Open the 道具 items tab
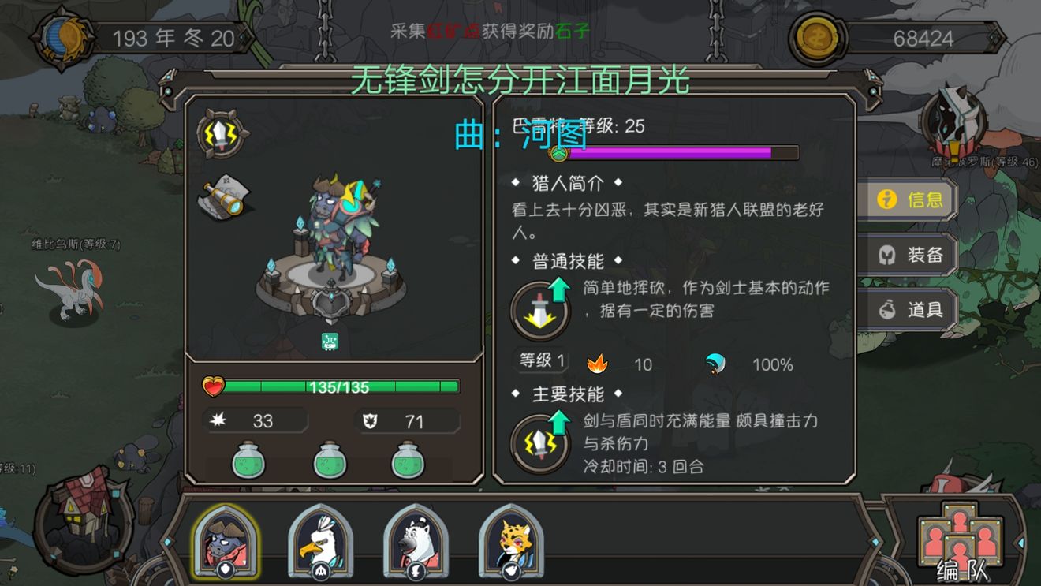Viewport: 1041px width, 586px height. [x=908, y=309]
